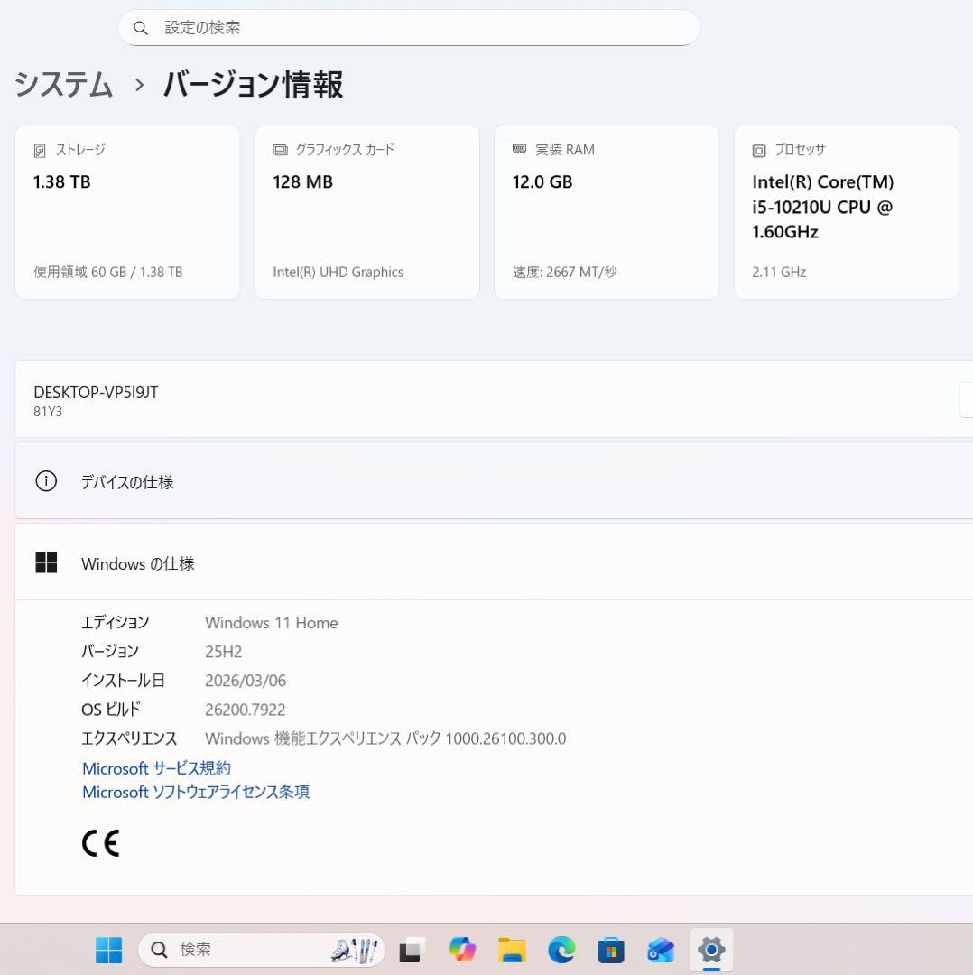Click the device name DESKTOP-VP5I9JT

(x=96, y=393)
